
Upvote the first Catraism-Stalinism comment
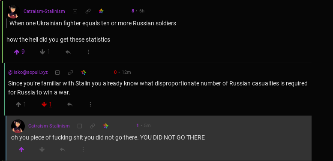[x=19, y=52]
